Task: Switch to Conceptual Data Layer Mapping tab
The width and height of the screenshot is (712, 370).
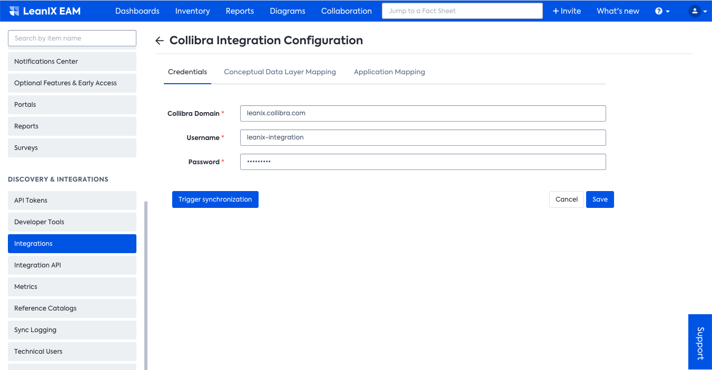Action: click(280, 72)
